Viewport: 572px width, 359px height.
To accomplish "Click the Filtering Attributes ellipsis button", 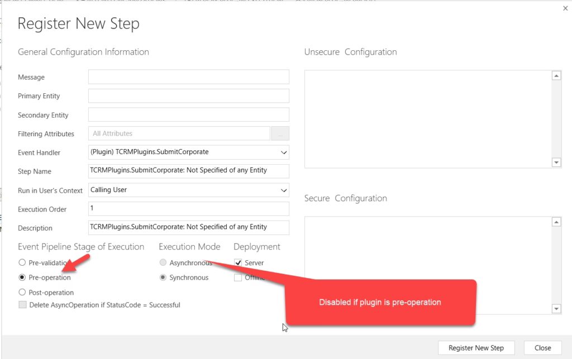I will pos(280,133).
